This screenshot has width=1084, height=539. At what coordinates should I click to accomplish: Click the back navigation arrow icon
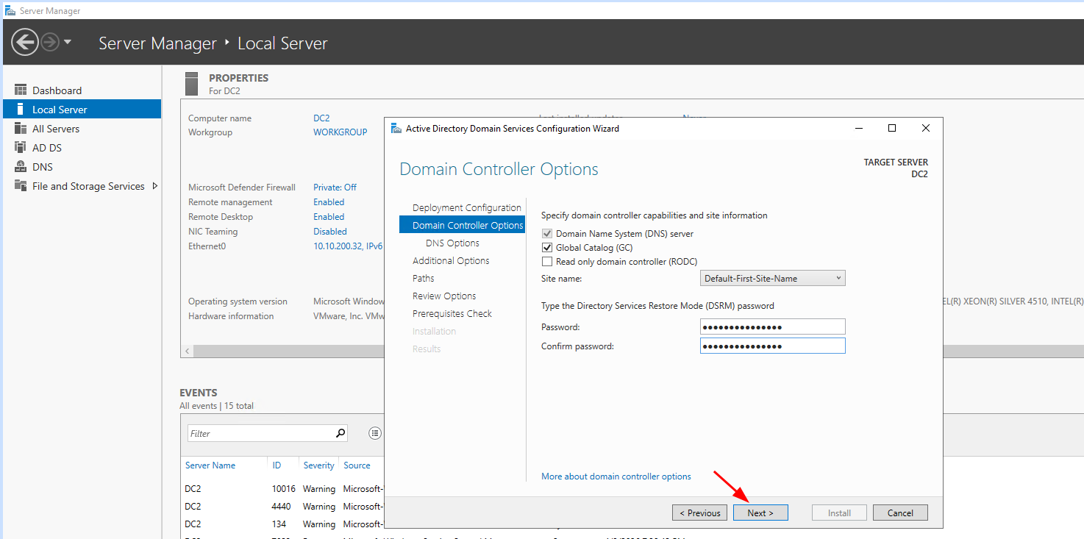(24, 42)
